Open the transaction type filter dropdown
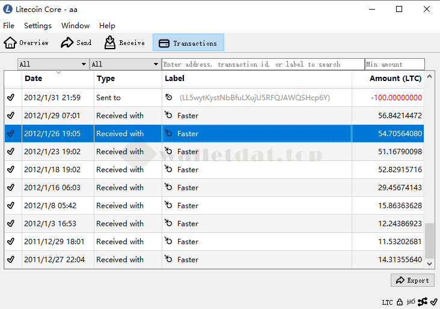 pyautogui.click(x=125, y=64)
